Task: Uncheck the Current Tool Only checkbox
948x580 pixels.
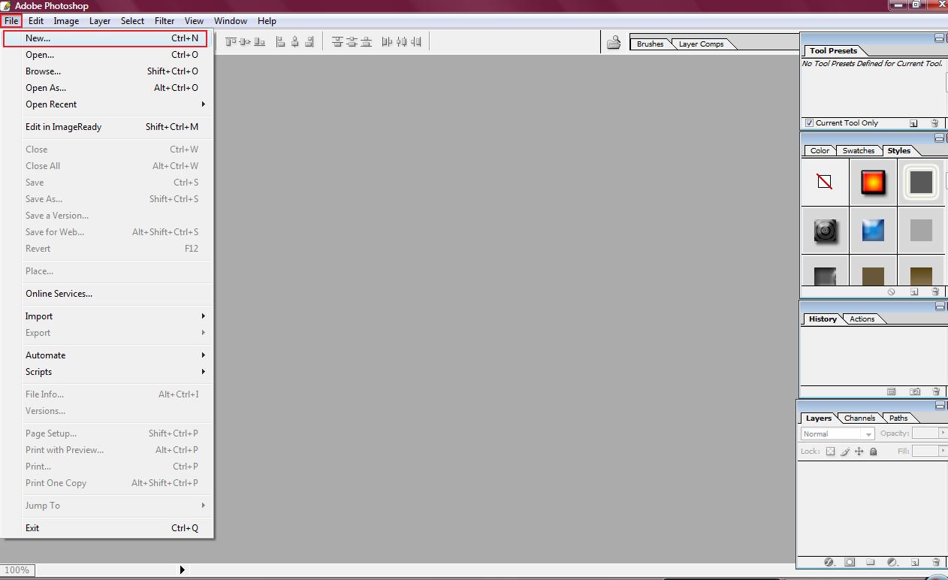Action: [x=809, y=123]
